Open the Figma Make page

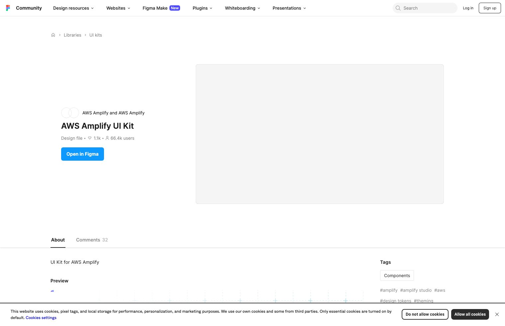155,8
